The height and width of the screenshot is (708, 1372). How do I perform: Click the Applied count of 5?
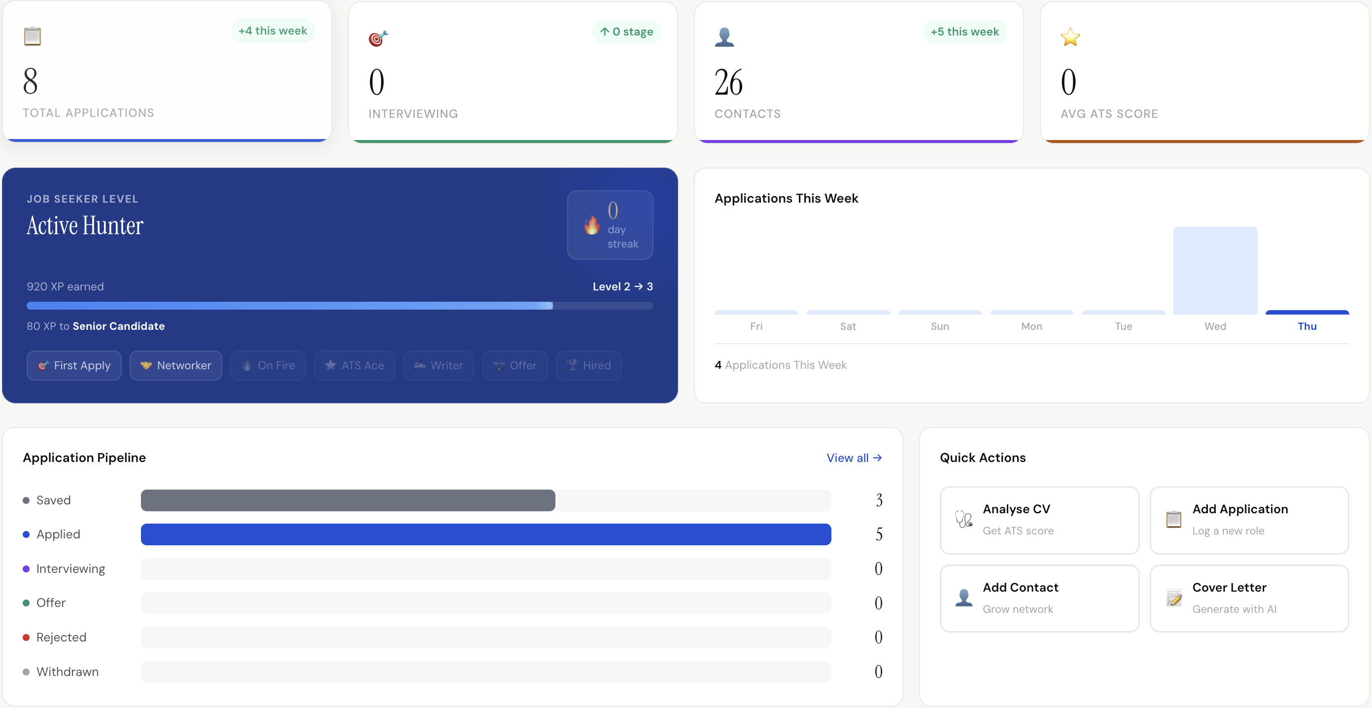tap(879, 534)
